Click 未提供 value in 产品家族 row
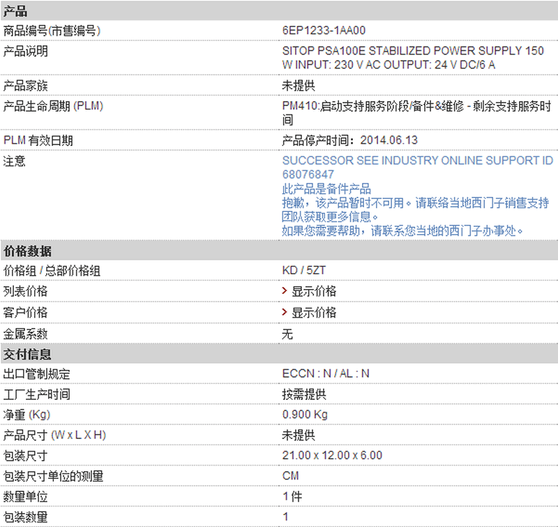The width and height of the screenshot is (558, 527). click(299, 86)
